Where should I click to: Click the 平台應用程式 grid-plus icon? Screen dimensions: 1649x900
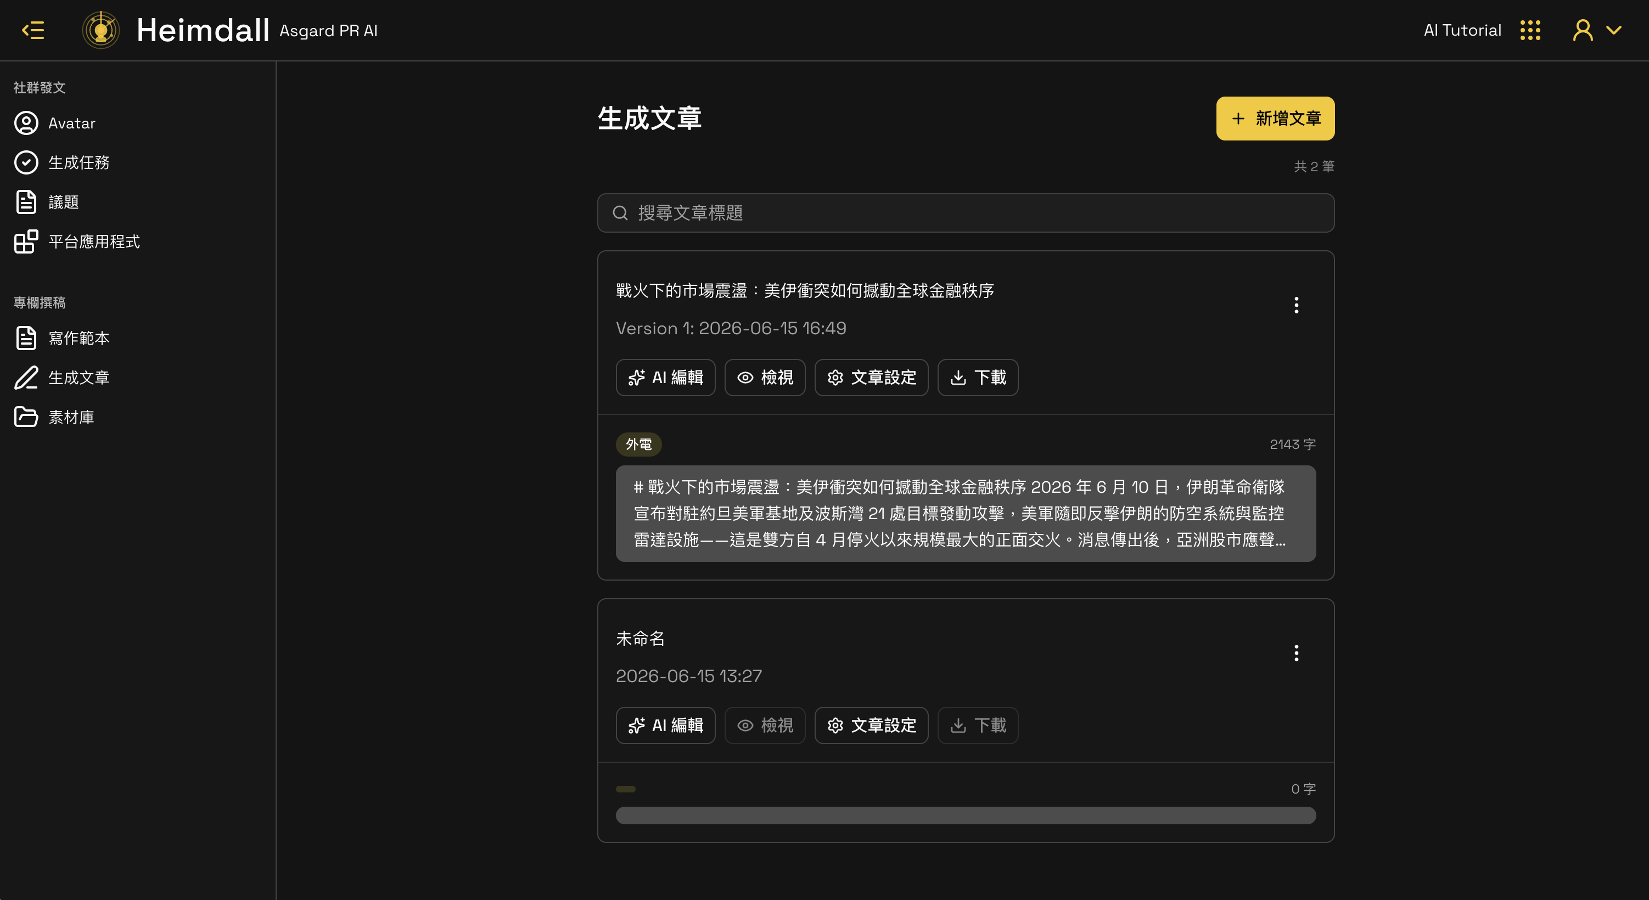(x=26, y=242)
